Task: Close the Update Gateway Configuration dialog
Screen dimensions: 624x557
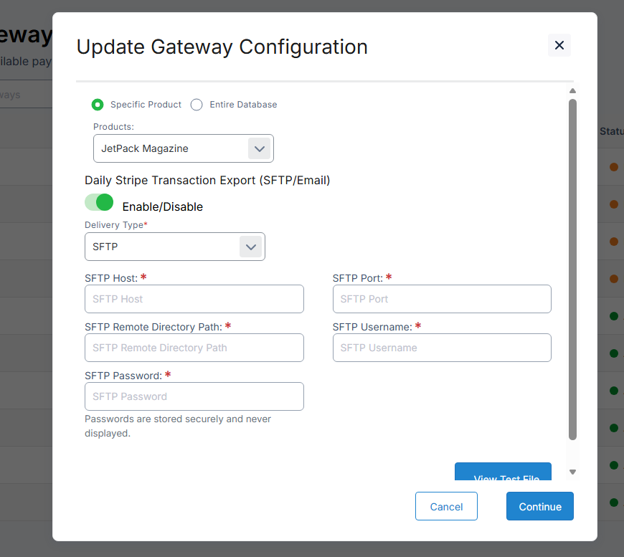Action: coord(559,45)
